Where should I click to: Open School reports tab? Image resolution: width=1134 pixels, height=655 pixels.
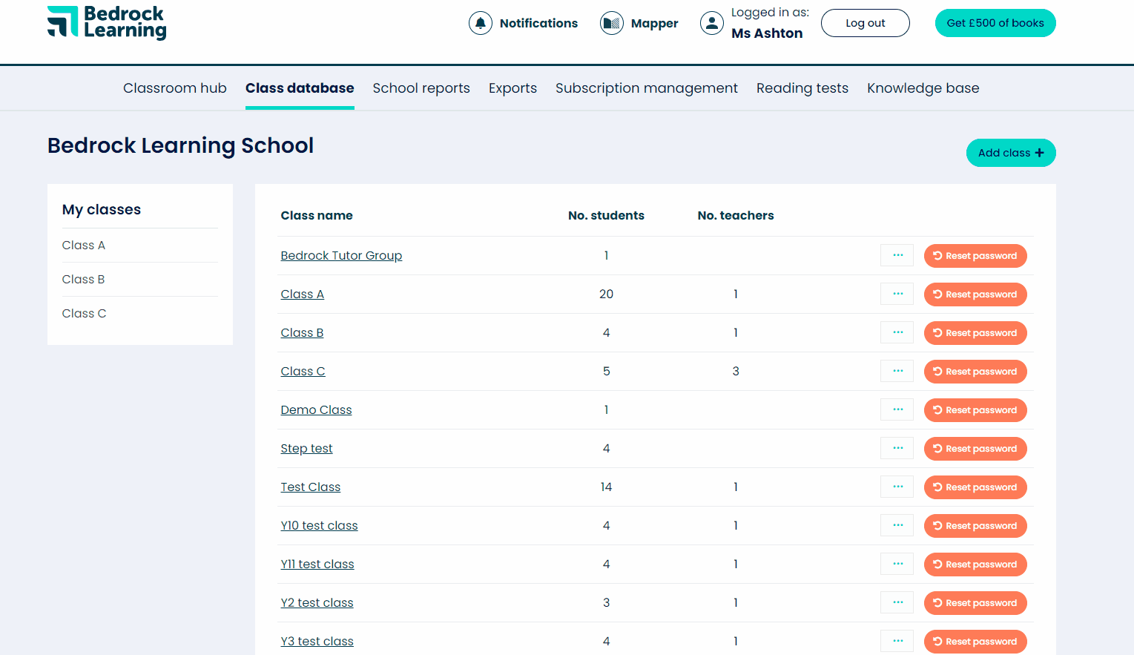click(x=421, y=88)
